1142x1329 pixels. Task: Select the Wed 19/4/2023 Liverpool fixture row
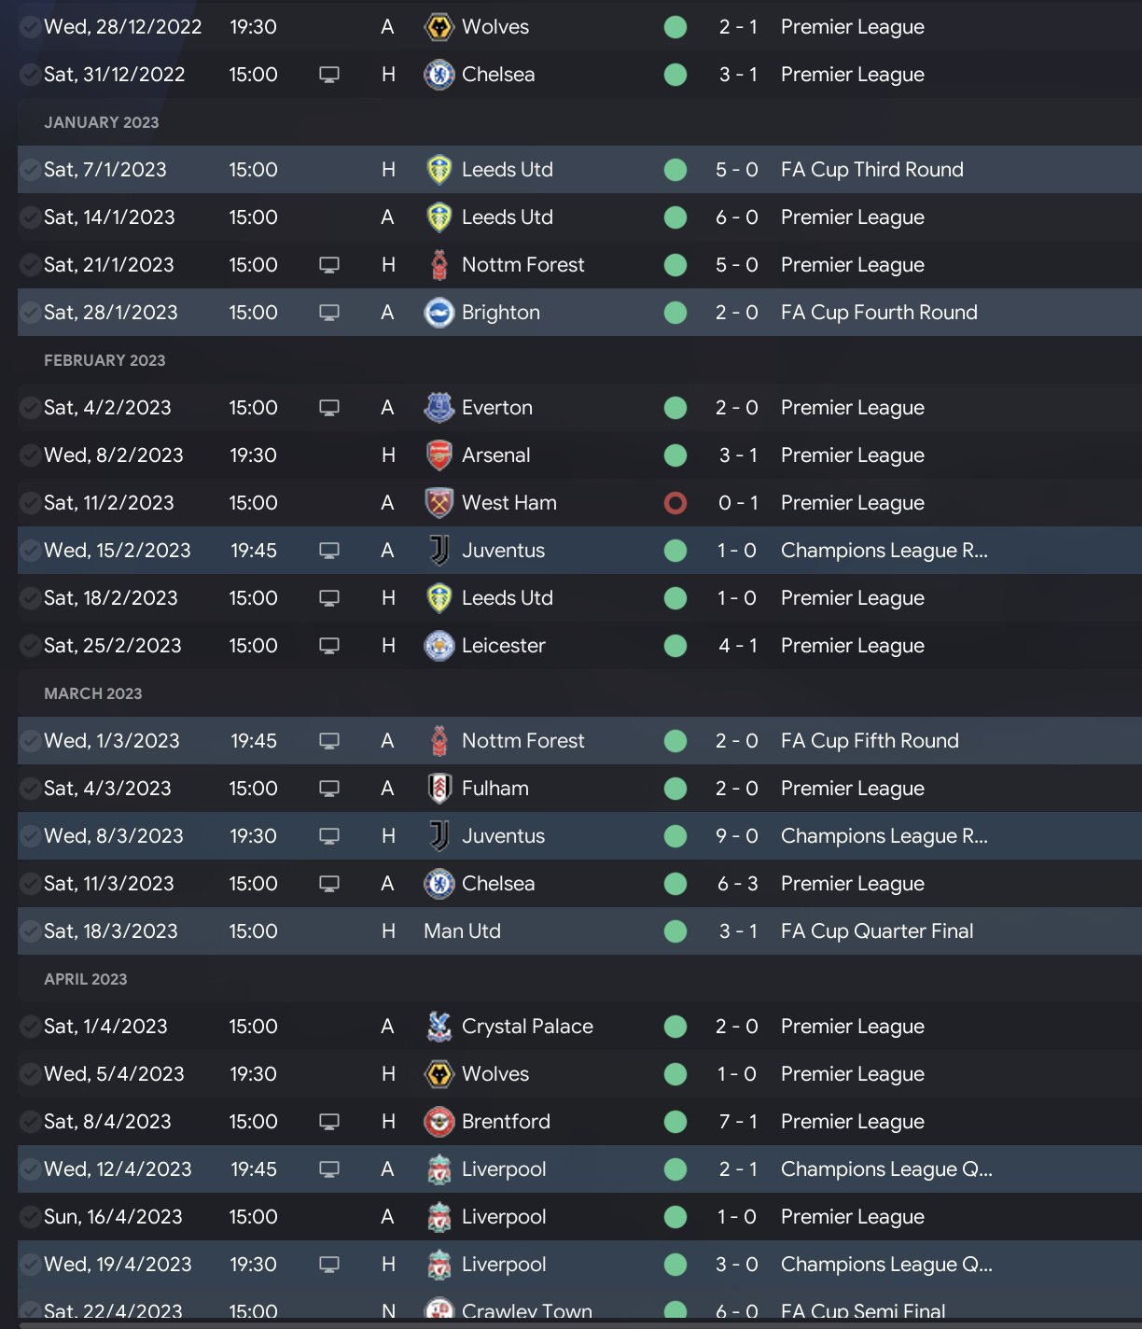[x=578, y=1265]
